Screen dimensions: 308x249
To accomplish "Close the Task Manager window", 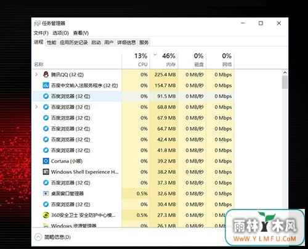I will tap(279, 23).
